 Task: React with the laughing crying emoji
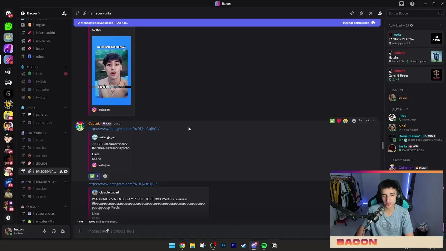pos(345,121)
